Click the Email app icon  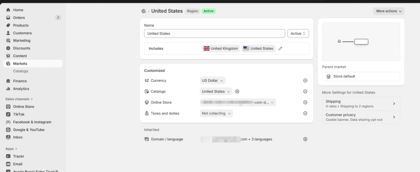(8, 164)
